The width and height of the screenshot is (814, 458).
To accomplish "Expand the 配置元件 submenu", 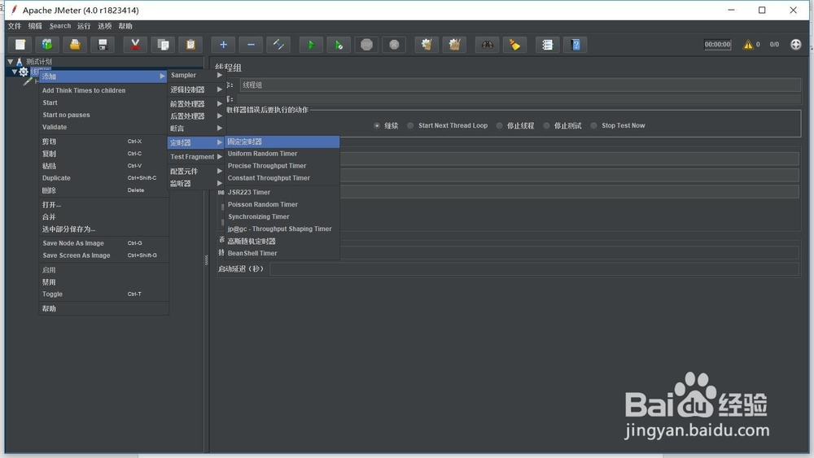I will pos(196,171).
